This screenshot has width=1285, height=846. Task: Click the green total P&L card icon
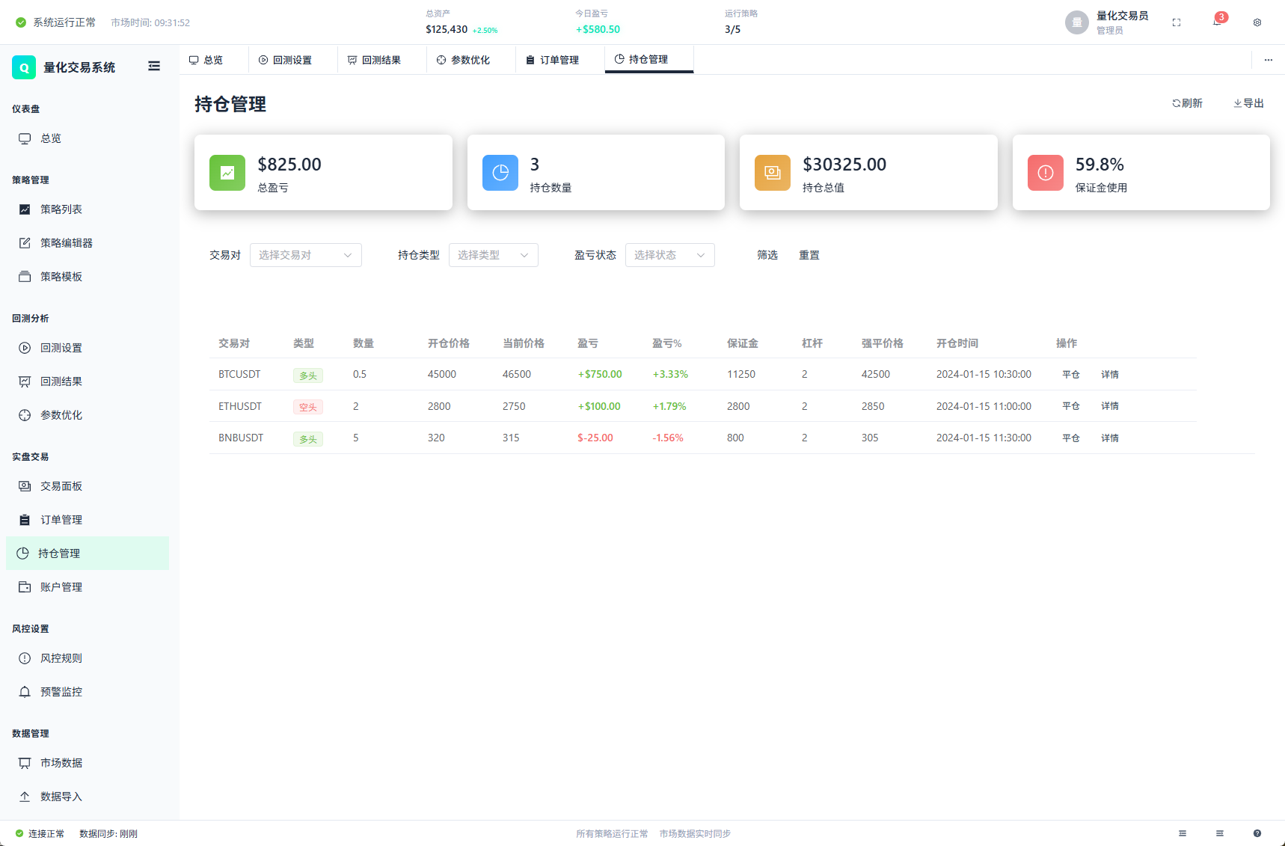[x=227, y=173]
